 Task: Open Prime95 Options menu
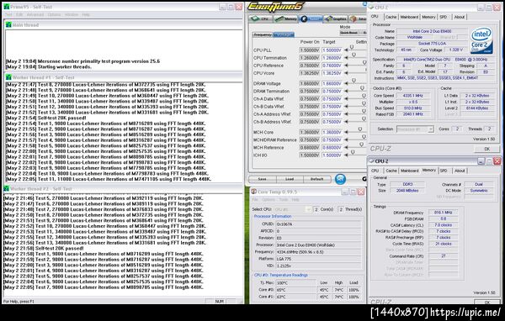[x=54, y=15]
